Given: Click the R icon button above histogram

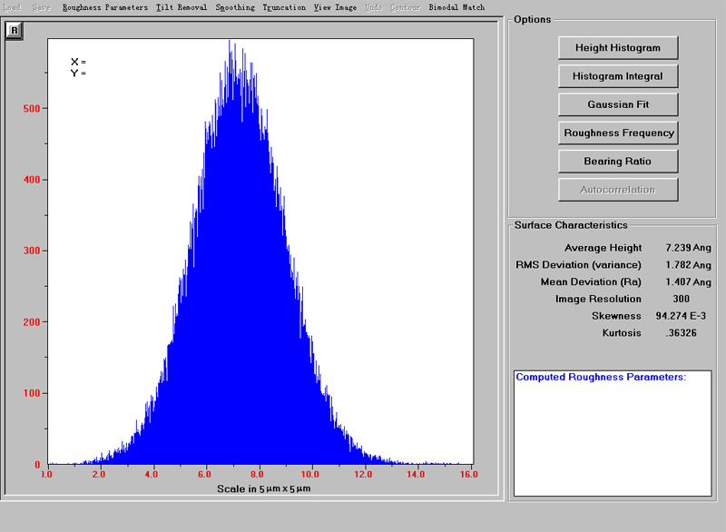Looking at the screenshot, I should 14,31.
